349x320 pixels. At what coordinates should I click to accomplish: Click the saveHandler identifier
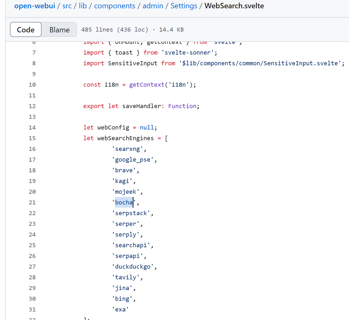pos(142,106)
